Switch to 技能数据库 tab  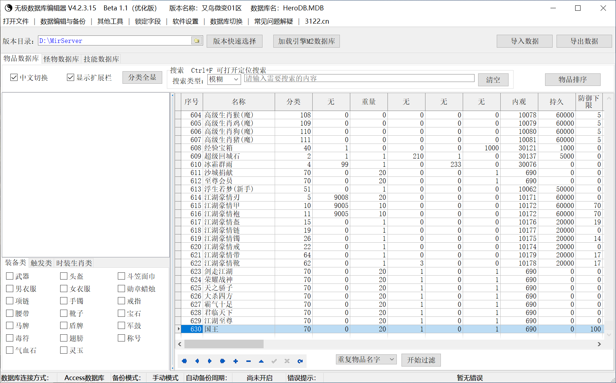(101, 59)
